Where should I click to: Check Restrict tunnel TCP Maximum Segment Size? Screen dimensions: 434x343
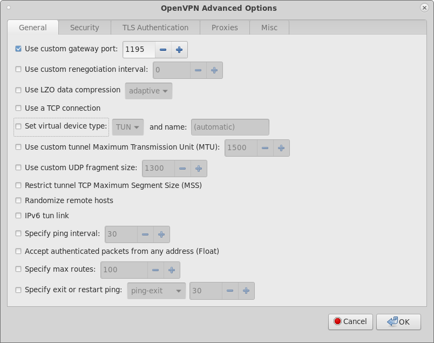(x=18, y=185)
